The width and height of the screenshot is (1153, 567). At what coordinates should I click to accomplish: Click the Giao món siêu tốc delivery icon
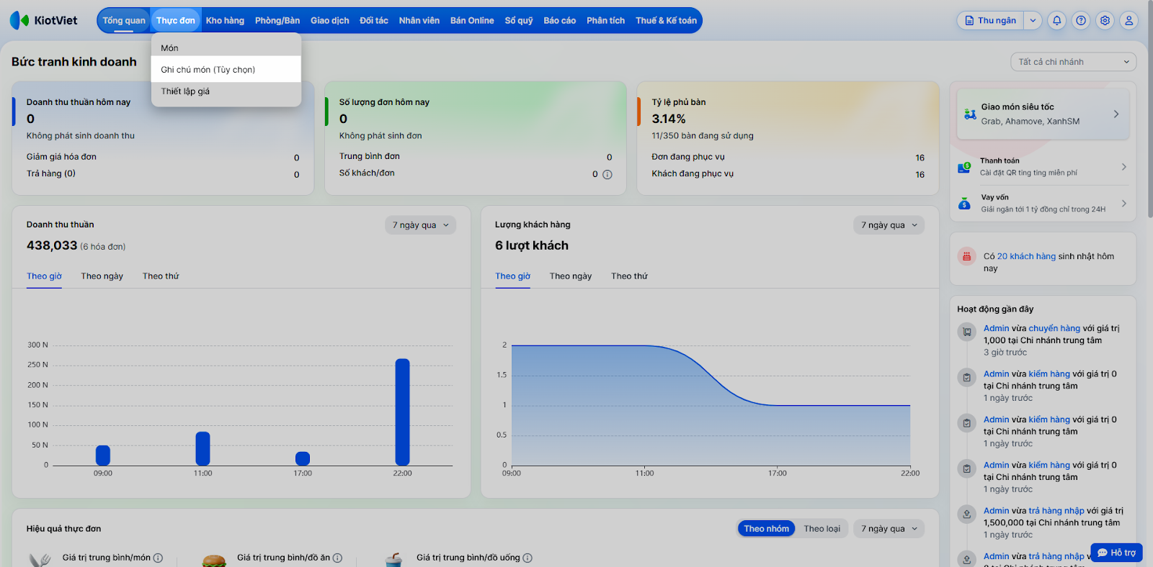pyautogui.click(x=970, y=114)
